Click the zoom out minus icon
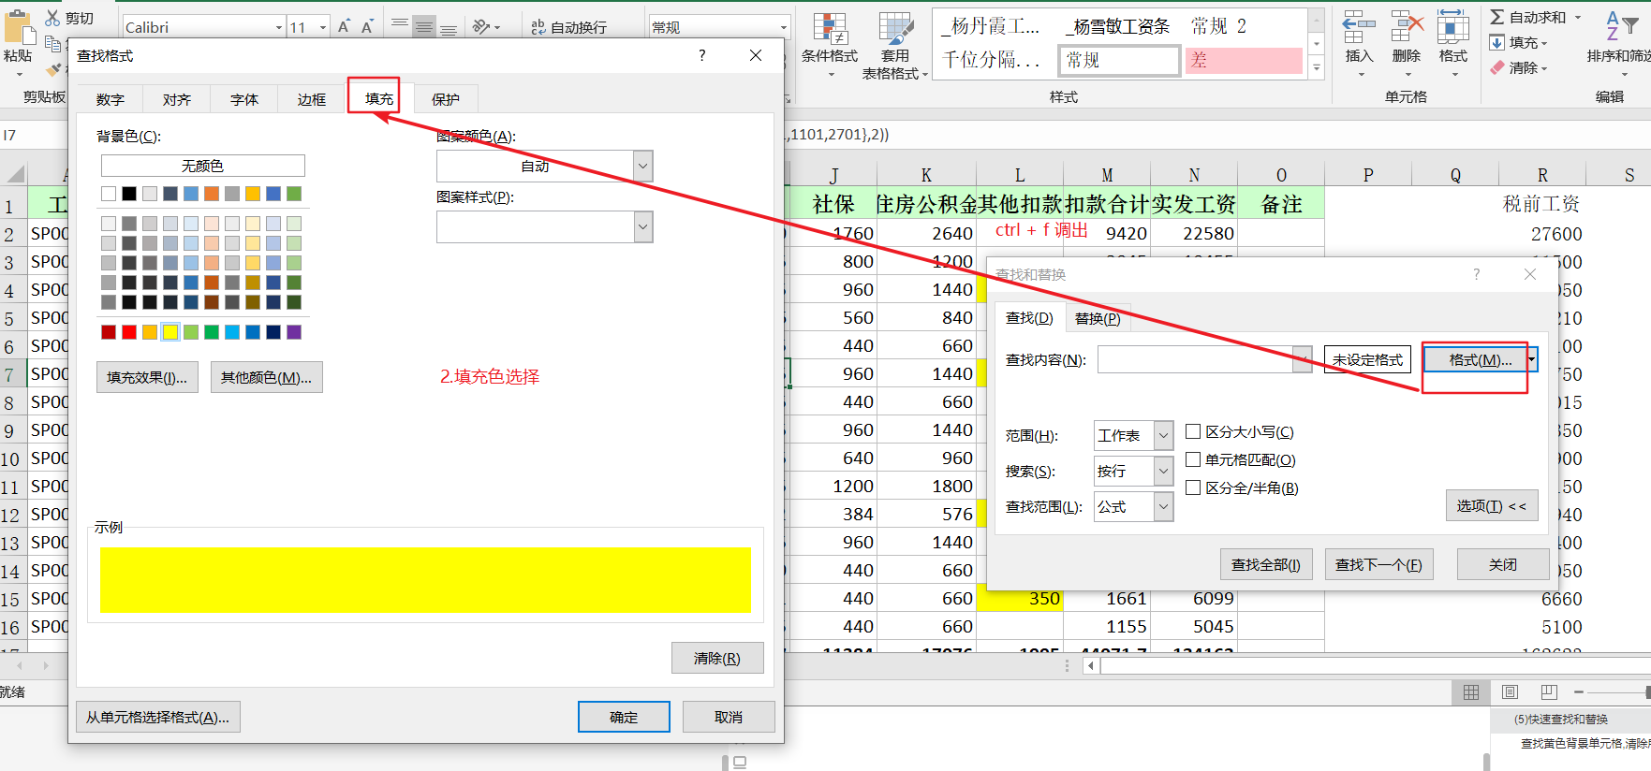The width and height of the screenshot is (1651, 771). tap(1579, 691)
